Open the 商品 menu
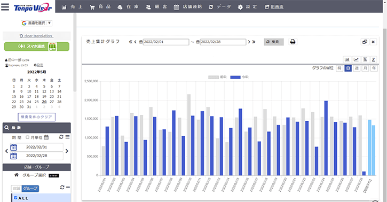The image size is (387, 202). [x=100, y=7]
